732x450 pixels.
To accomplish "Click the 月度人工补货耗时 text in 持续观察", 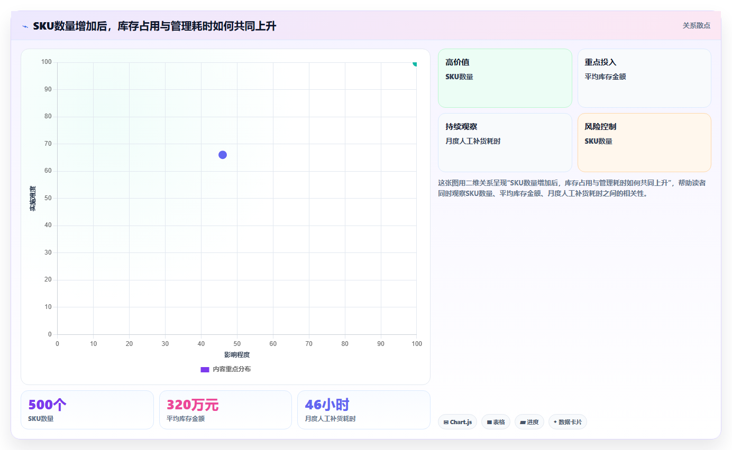I will (x=473, y=142).
